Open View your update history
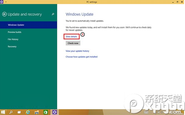The image size is (185, 115). click(x=77, y=51)
